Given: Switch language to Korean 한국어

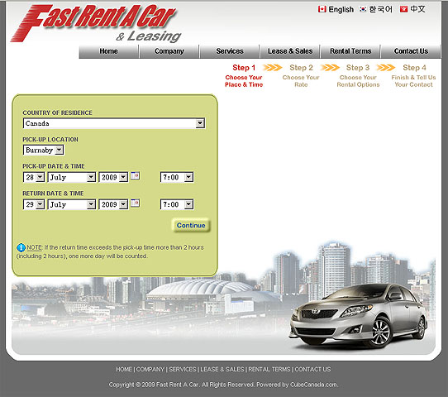Looking at the screenshot, I should click(x=380, y=9).
